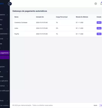The width and height of the screenshot is (102, 108).
Task: Click the '© 2024 por demonstração' footer text
Action: click(22, 105)
